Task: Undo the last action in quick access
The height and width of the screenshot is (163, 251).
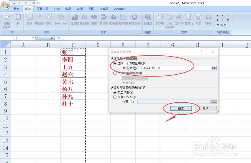Action: click(x=19, y=3)
